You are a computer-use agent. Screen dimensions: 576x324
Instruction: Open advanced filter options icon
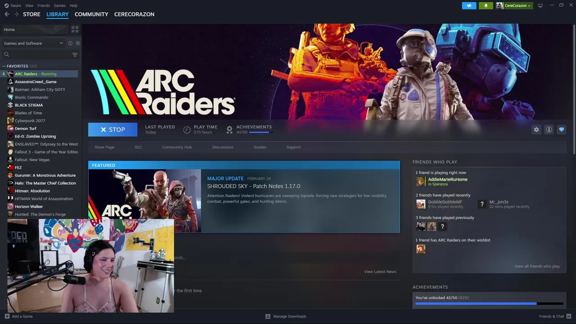pyautogui.click(x=75, y=54)
